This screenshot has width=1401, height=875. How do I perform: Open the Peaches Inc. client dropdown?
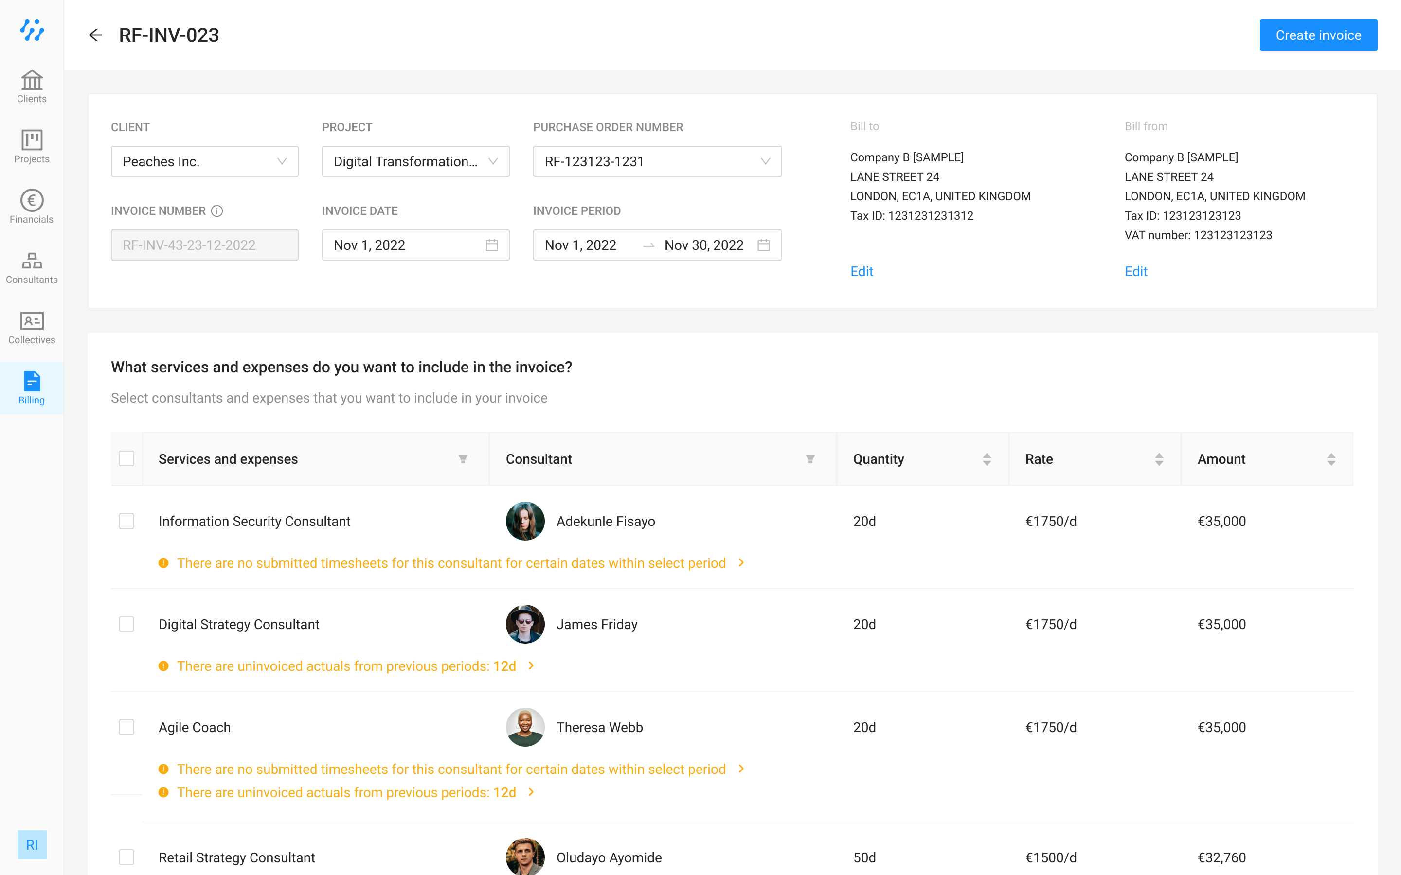click(x=204, y=161)
